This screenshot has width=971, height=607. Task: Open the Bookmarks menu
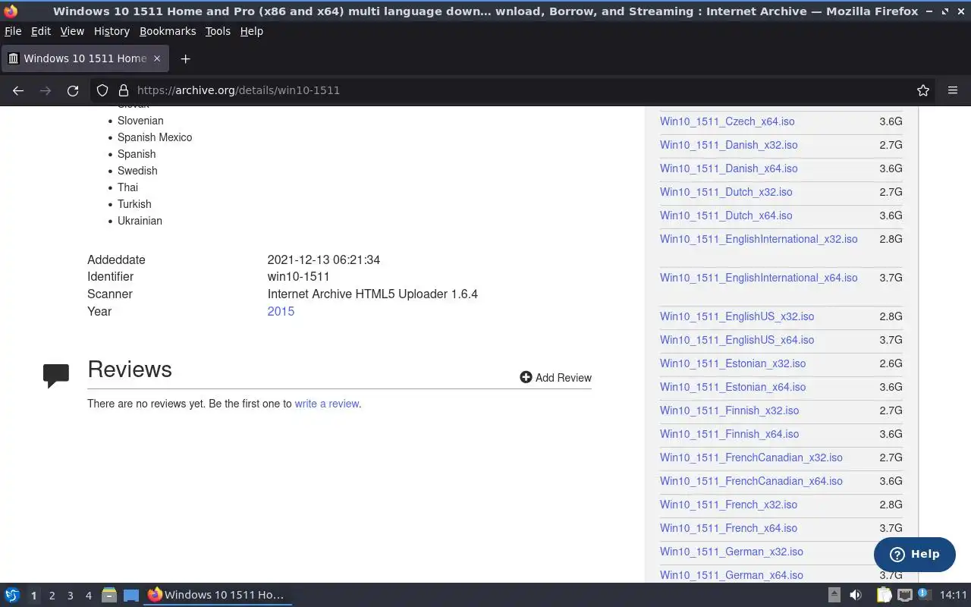pos(168,31)
